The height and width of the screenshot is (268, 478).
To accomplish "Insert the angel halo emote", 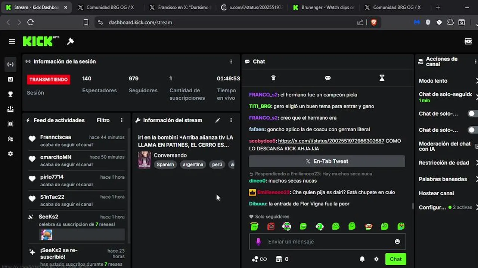I will point(254,226).
